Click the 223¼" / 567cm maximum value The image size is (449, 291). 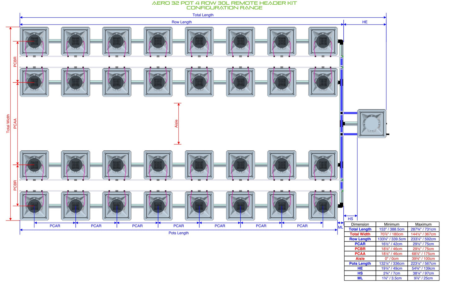click(423, 263)
